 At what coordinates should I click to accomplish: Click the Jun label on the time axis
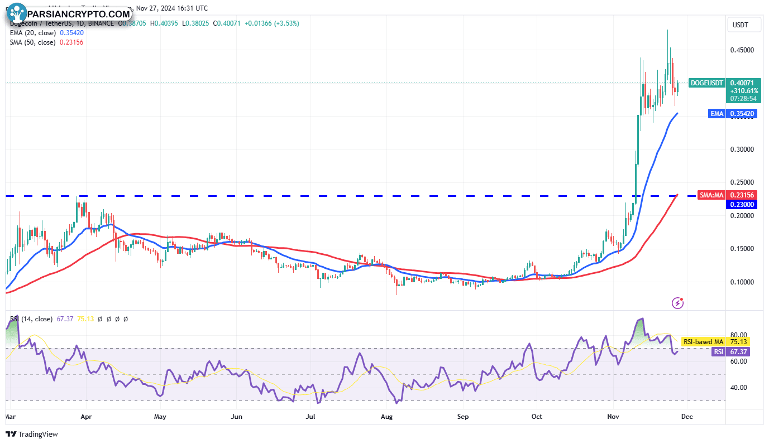click(236, 417)
